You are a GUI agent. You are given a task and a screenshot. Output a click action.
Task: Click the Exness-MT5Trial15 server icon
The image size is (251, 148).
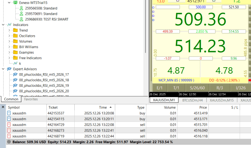pyautogui.click(x=15, y=2)
